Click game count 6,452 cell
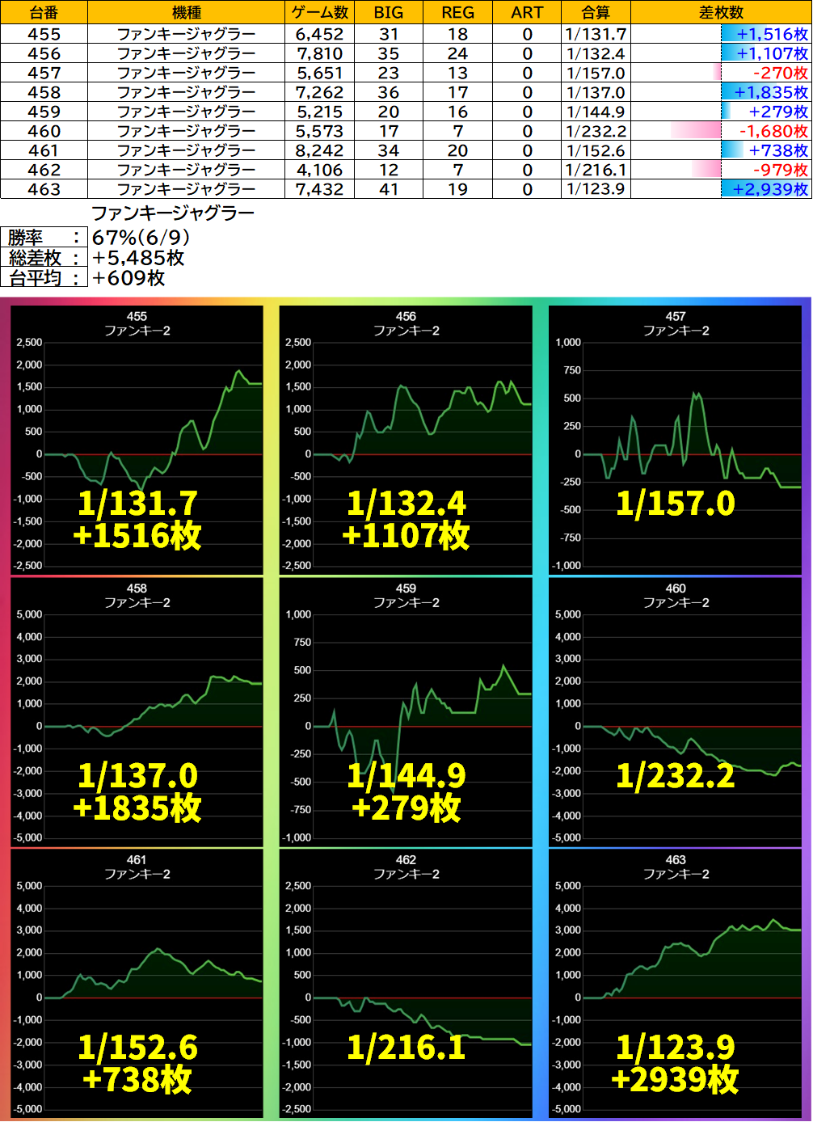813x1122 pixels. [x=319, y=34]
